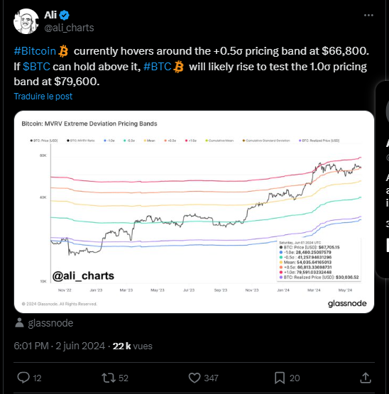The image size is (389, 394).
Task: Open the @ali_charts handle
Action: (x=69, y=28)
